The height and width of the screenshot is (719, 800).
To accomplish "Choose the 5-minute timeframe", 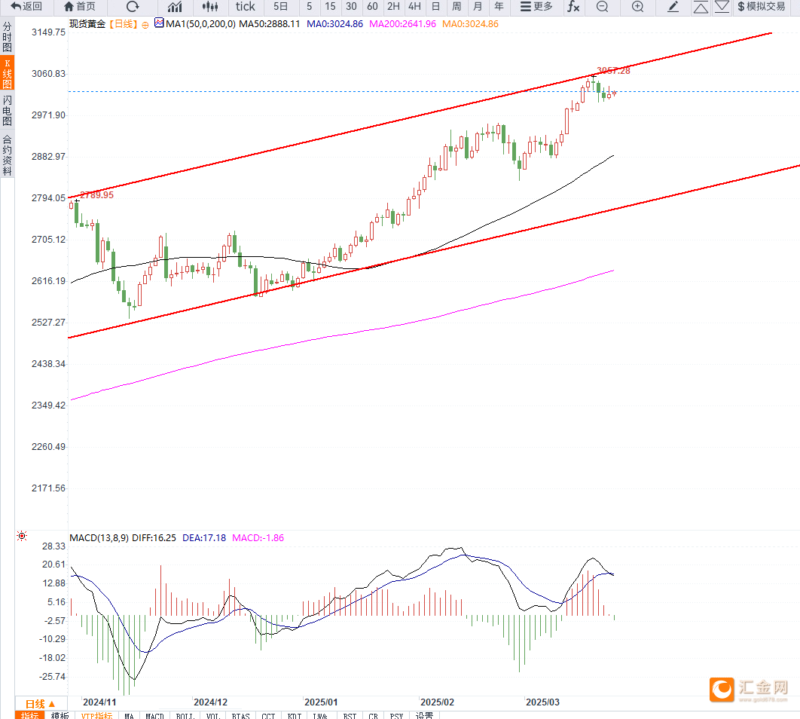I will point(309,7).
